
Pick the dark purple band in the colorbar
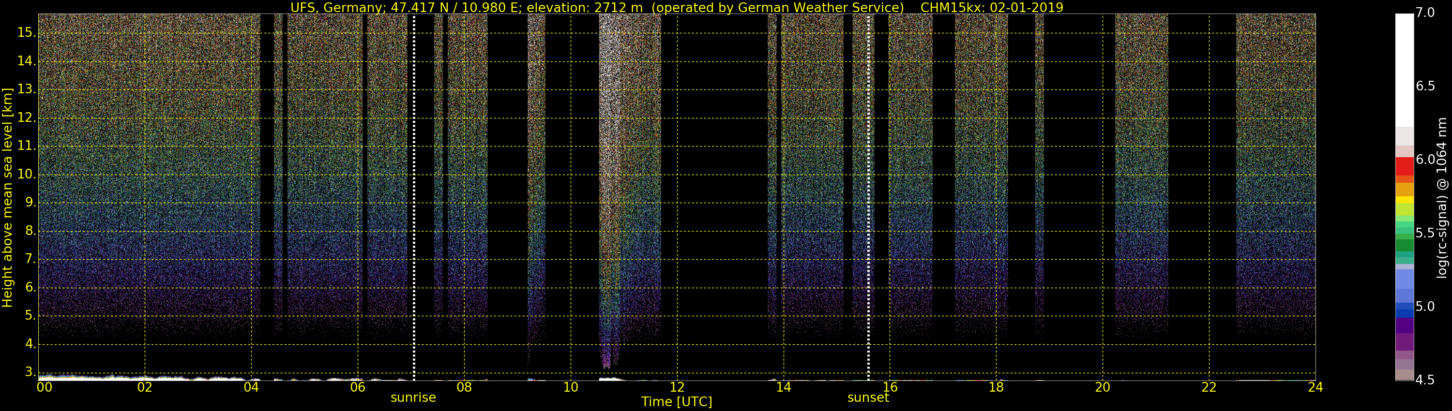coord(1404,325)
